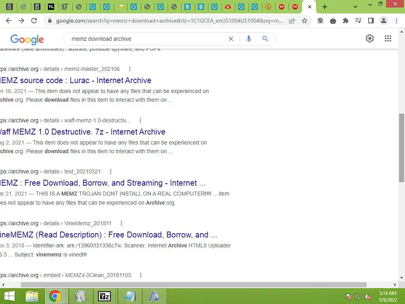Screen dimensions: 405x304
Task: Reload the current Google page
Action: (34, 21)
